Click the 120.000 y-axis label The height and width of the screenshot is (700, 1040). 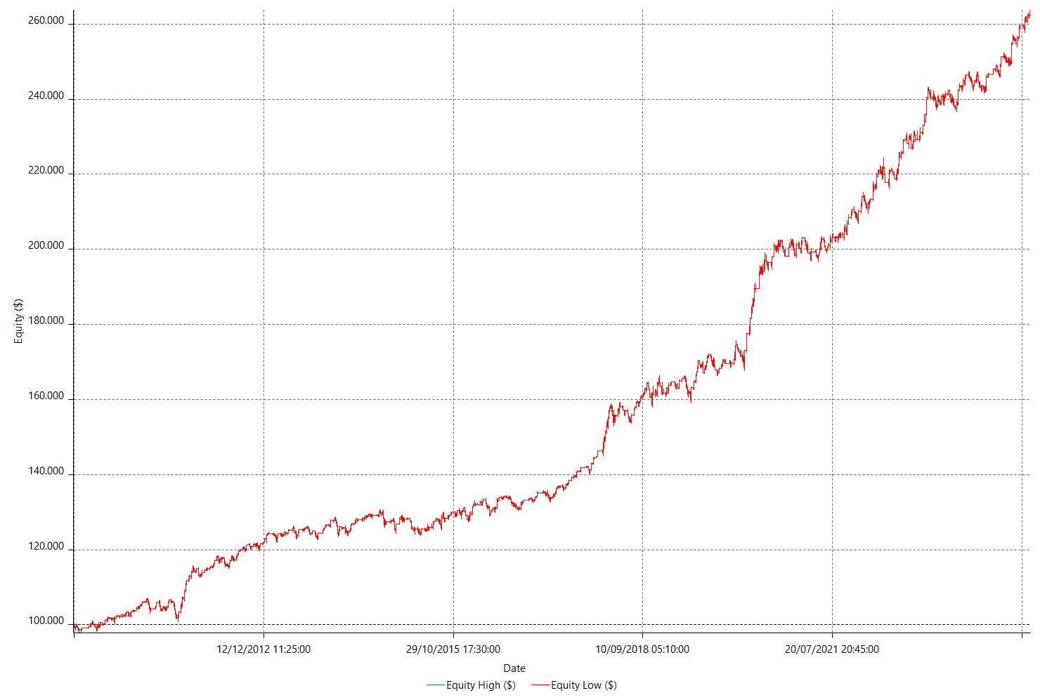coord(46,547)
